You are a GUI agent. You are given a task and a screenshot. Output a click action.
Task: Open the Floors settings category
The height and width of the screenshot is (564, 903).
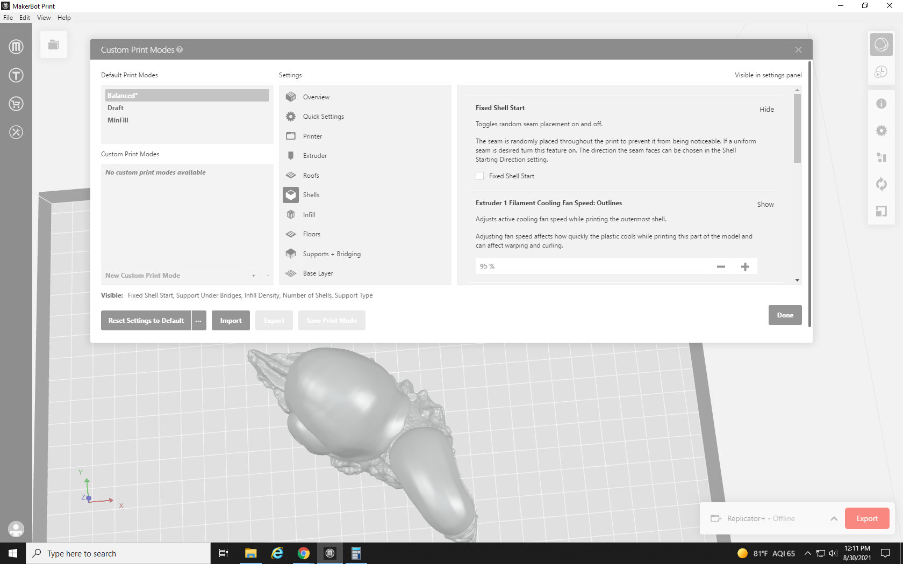(x=311, y=234)
